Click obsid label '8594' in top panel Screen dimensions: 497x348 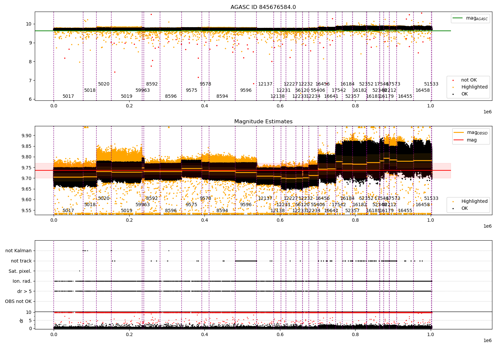(x=222, y=96)
